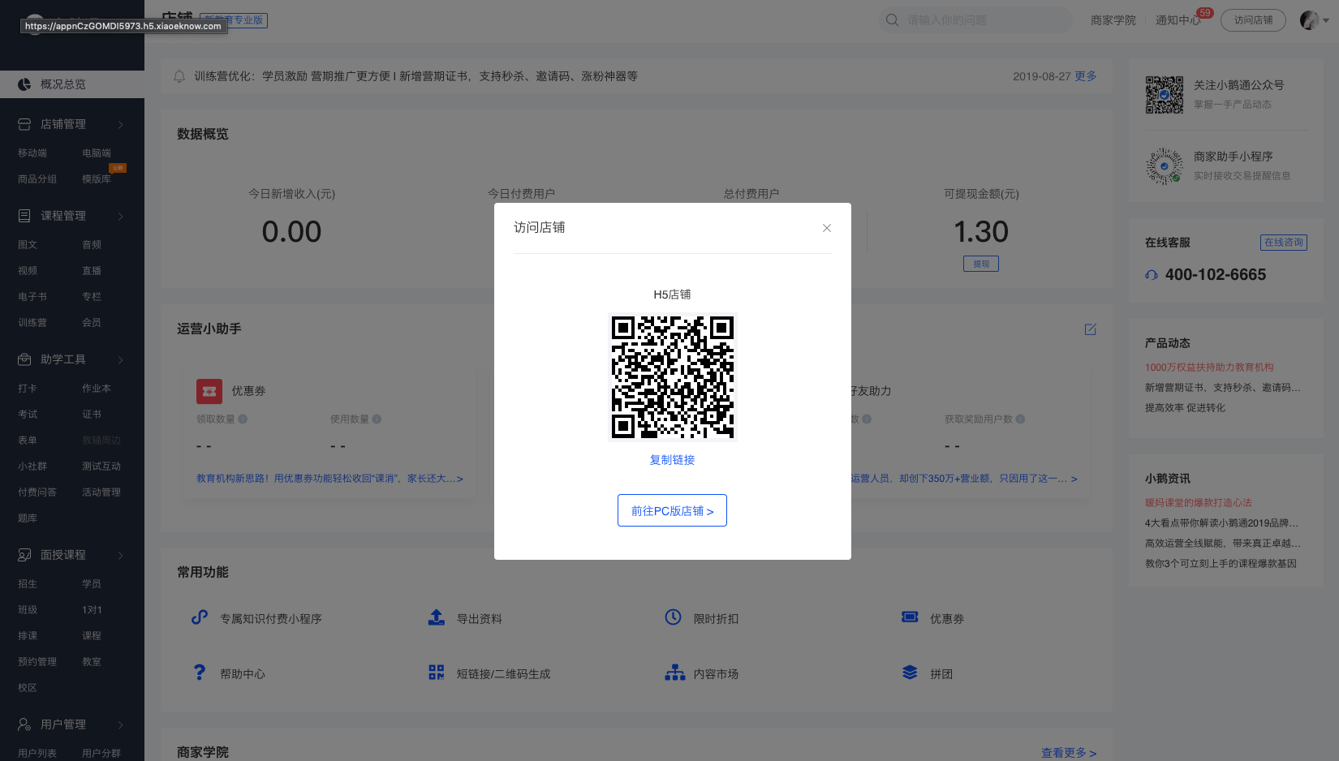Click the 面授课程 icon in the sidebar
Image resolution: width=1339 pixels, height=761 pixels.
coord(24,555)
